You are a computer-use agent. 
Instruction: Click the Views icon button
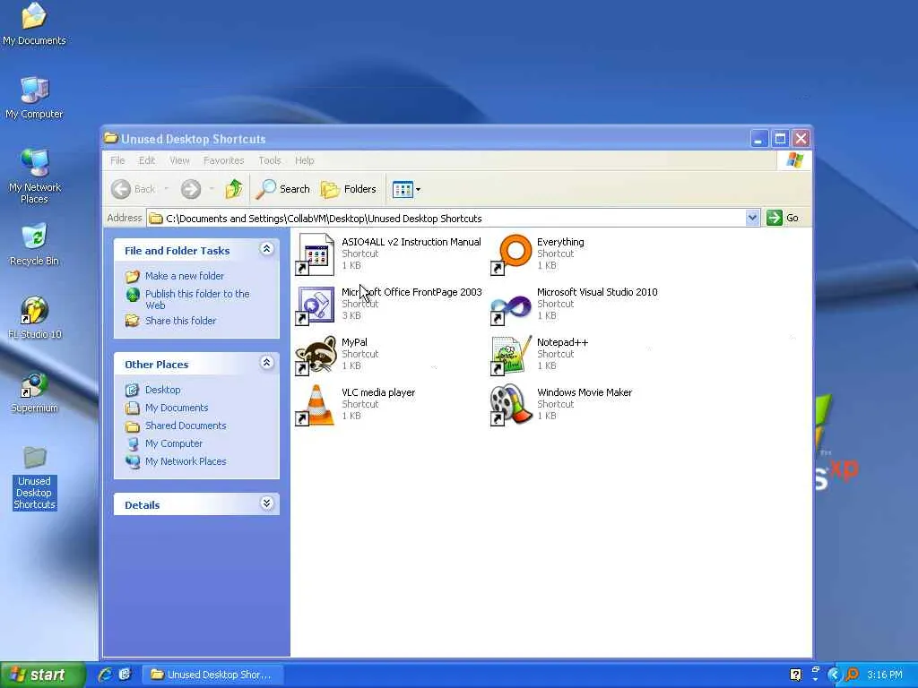(x=403, y=189)
